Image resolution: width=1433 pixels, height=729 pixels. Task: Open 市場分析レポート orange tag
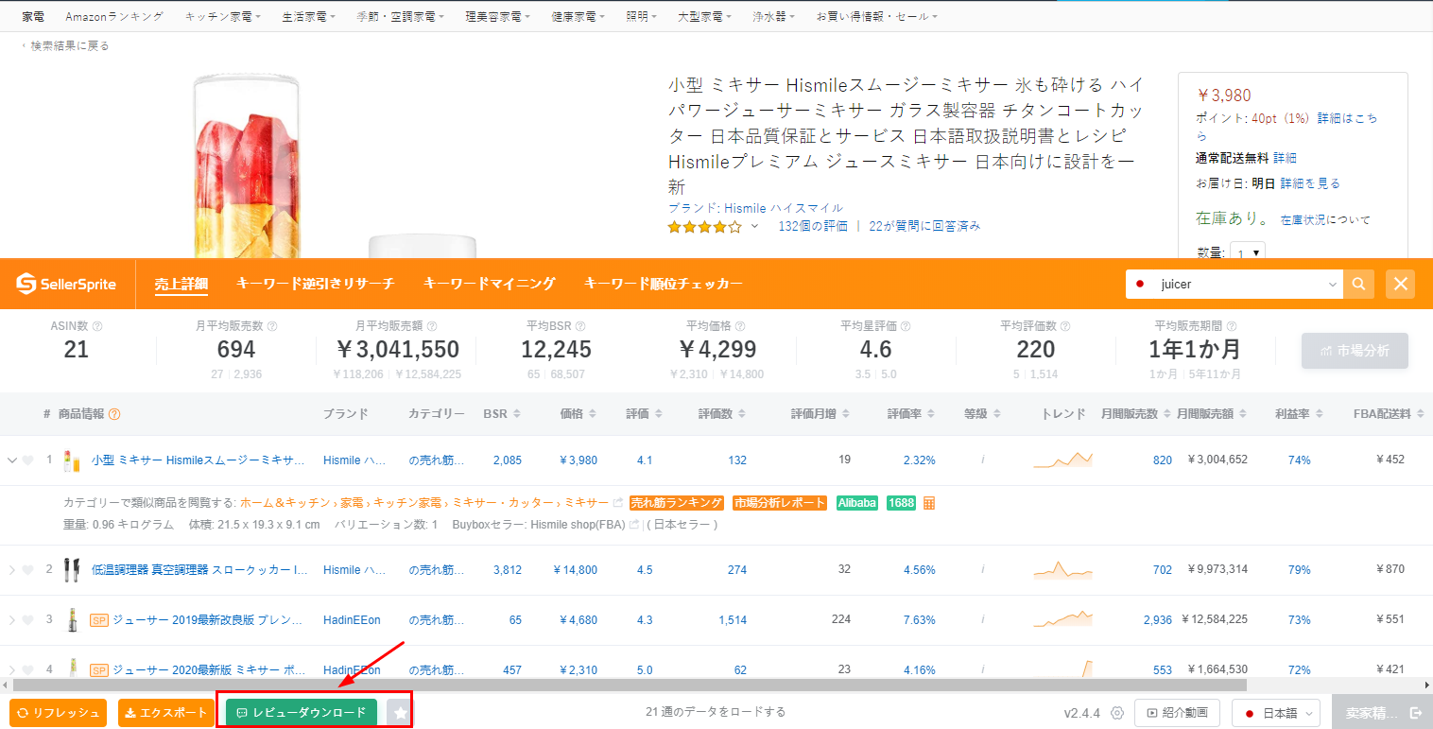tap(780, 503)
